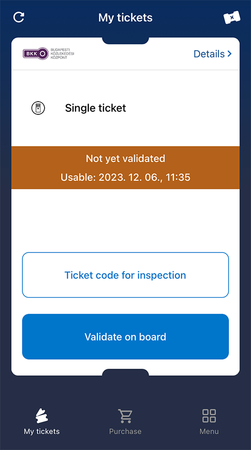251x450 pixels.
Task: Tap the orange Not yet validated banner
Action: pos(126,168)
